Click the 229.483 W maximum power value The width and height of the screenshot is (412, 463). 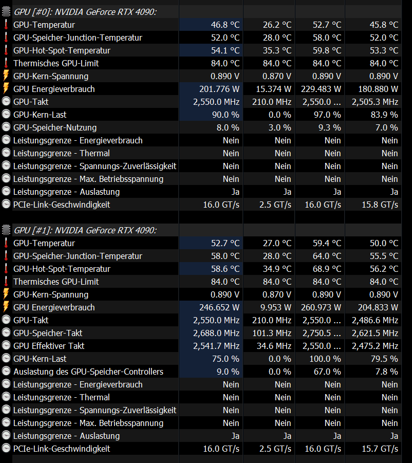coord(321,89)
